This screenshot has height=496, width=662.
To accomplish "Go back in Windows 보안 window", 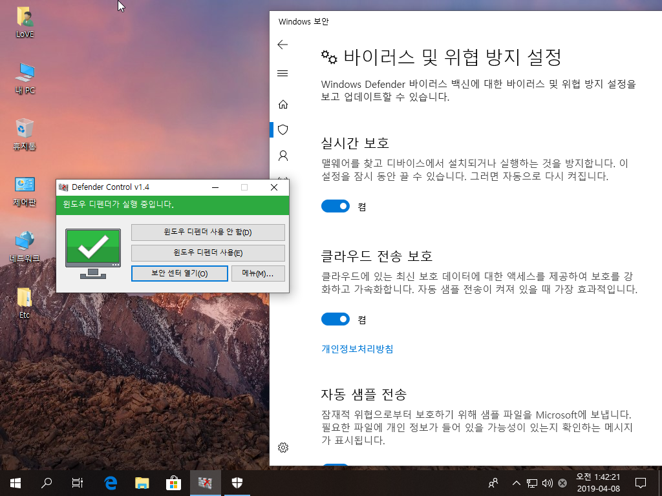I will (283, 45).
